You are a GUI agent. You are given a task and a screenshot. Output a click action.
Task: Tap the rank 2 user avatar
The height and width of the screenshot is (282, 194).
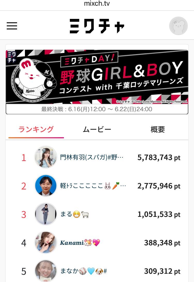46,186
